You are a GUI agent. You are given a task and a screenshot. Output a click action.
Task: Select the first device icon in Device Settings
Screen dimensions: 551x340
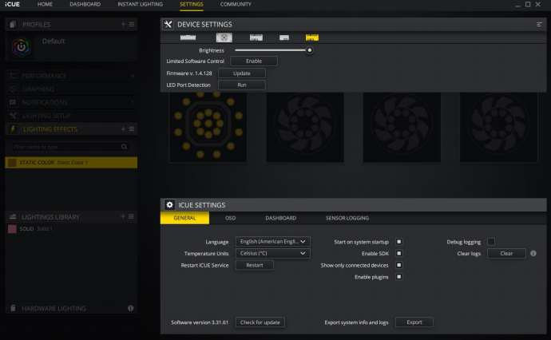[188, 38]
